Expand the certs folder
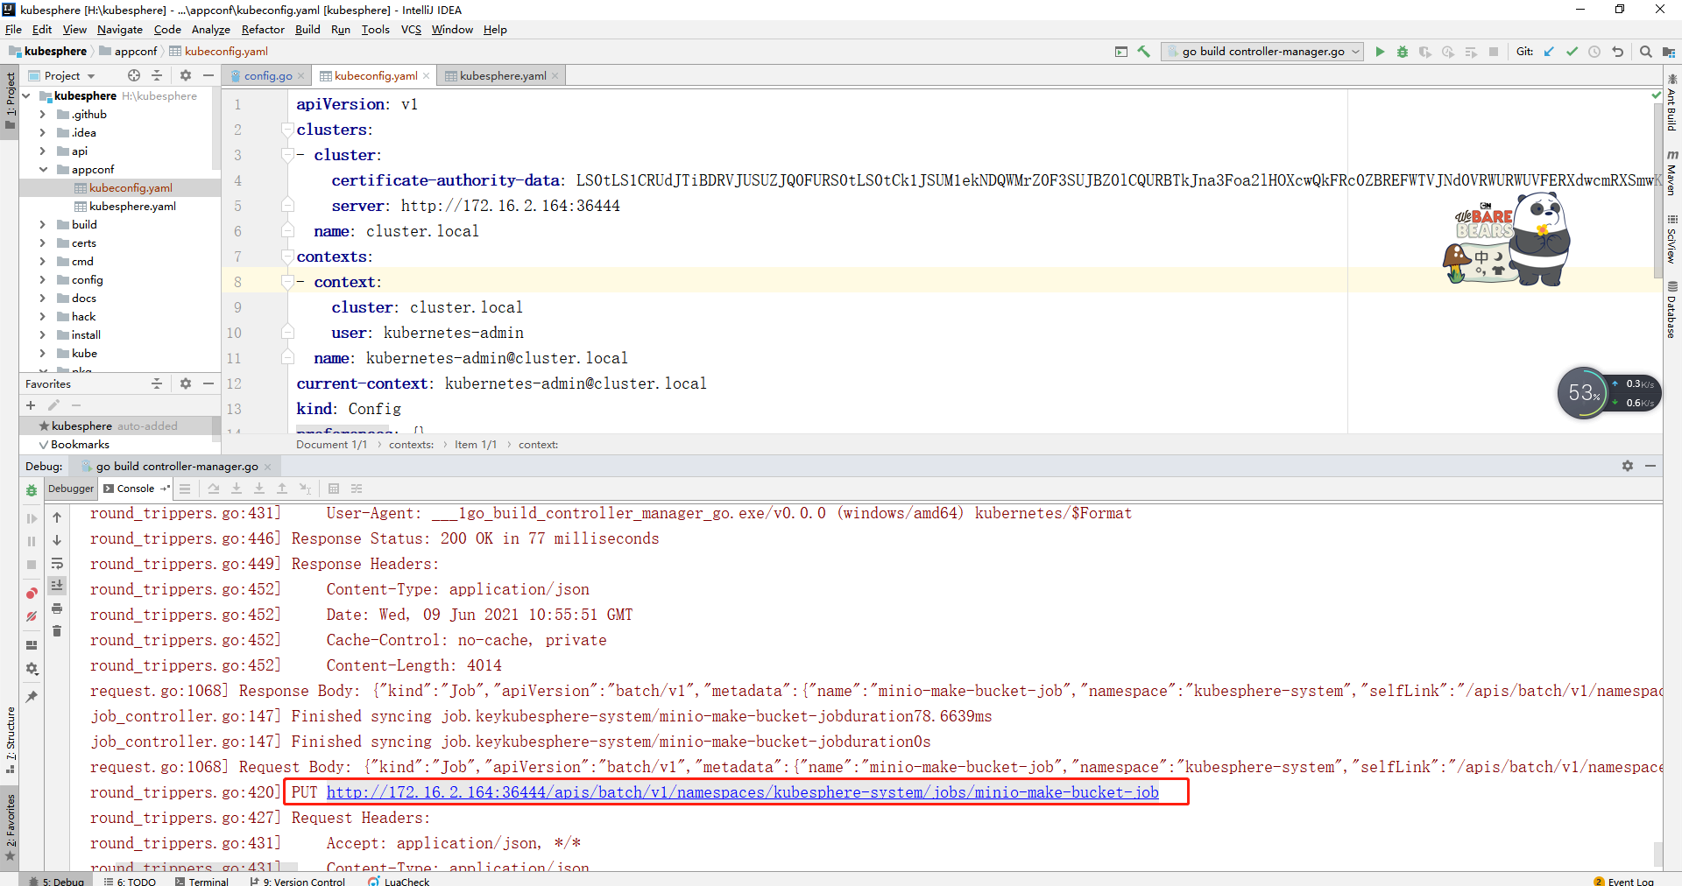Viewport: 1682px width, 886px height. tap(42, 243)
